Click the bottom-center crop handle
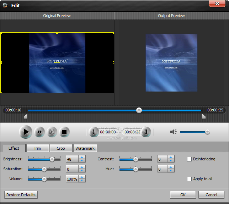 click(57, 93)
